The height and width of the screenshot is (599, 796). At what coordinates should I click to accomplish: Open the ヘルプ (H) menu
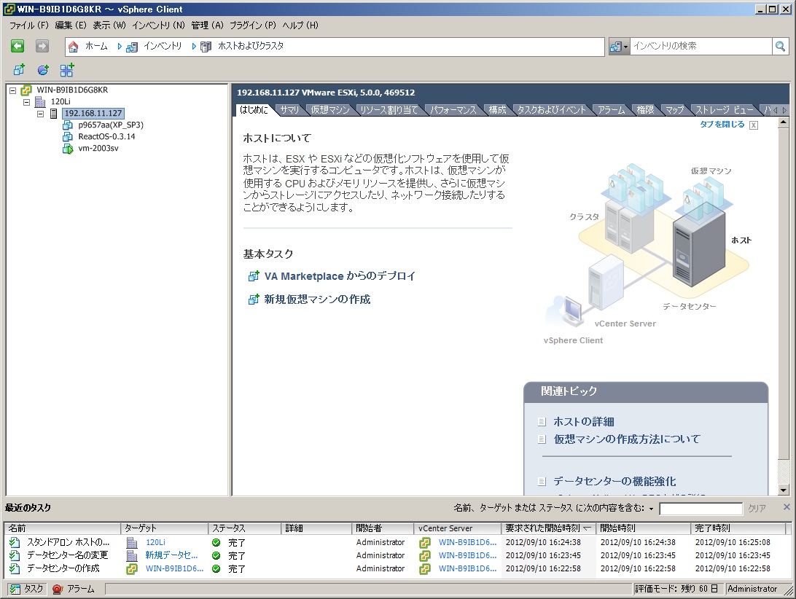[300, 26]
